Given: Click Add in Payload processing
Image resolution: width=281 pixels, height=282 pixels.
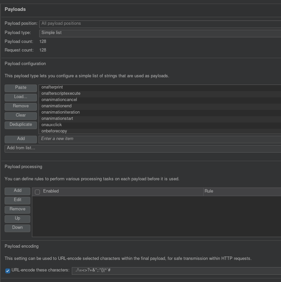Looking at the screenshot, I should (x=17, y=191).
